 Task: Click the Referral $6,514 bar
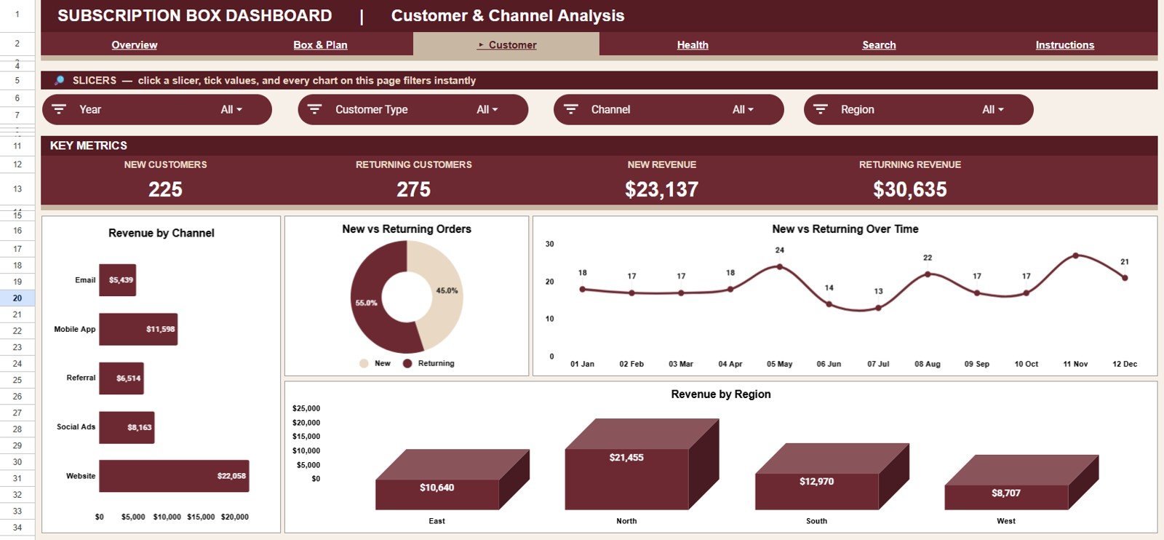pos(121,378)
